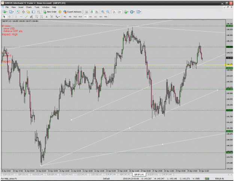Set timeframe to M5
234x181 pixels.
click(70, 17)
